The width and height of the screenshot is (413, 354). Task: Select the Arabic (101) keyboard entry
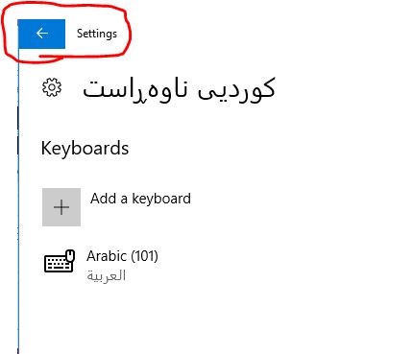pos(101,266)
